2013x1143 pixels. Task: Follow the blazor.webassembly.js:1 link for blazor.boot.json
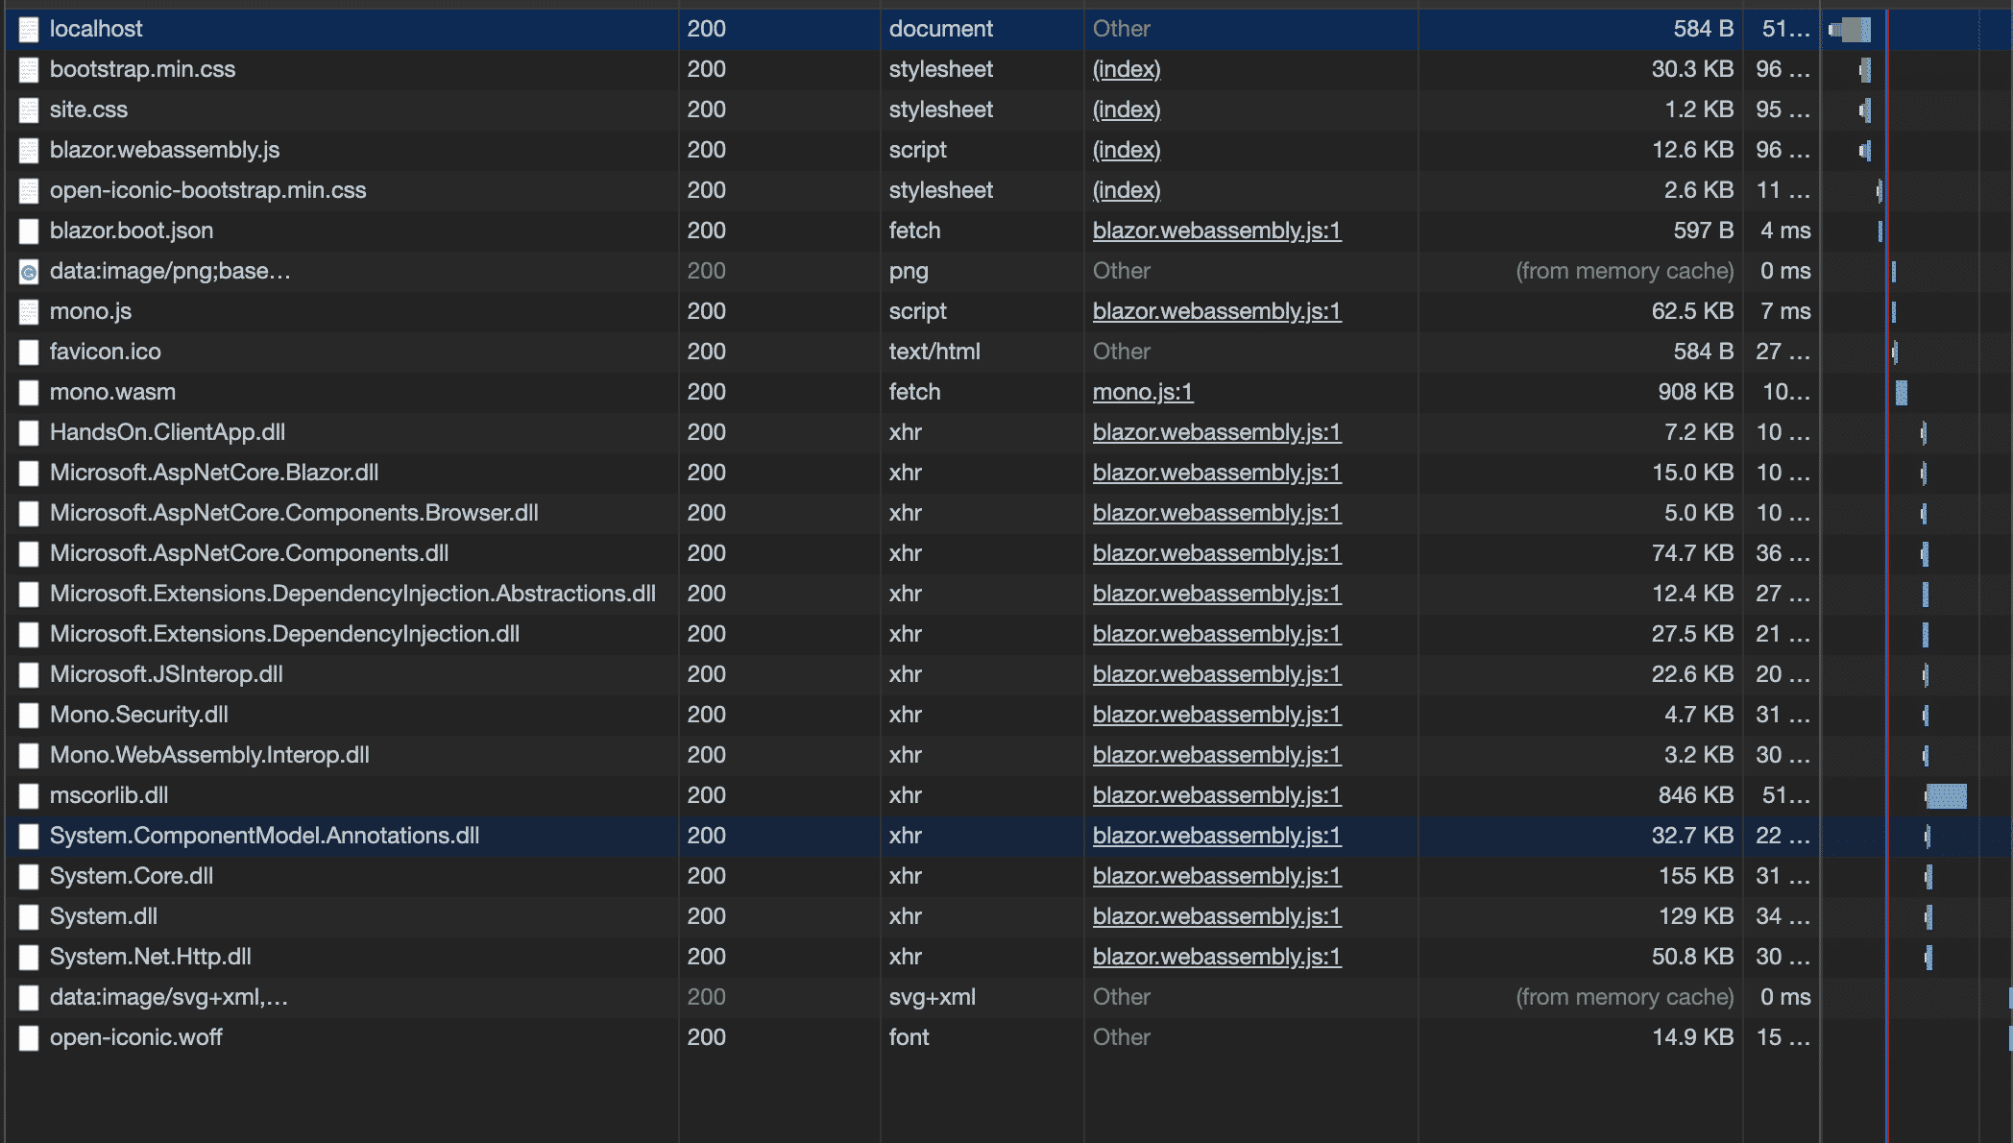point(1216,231)
